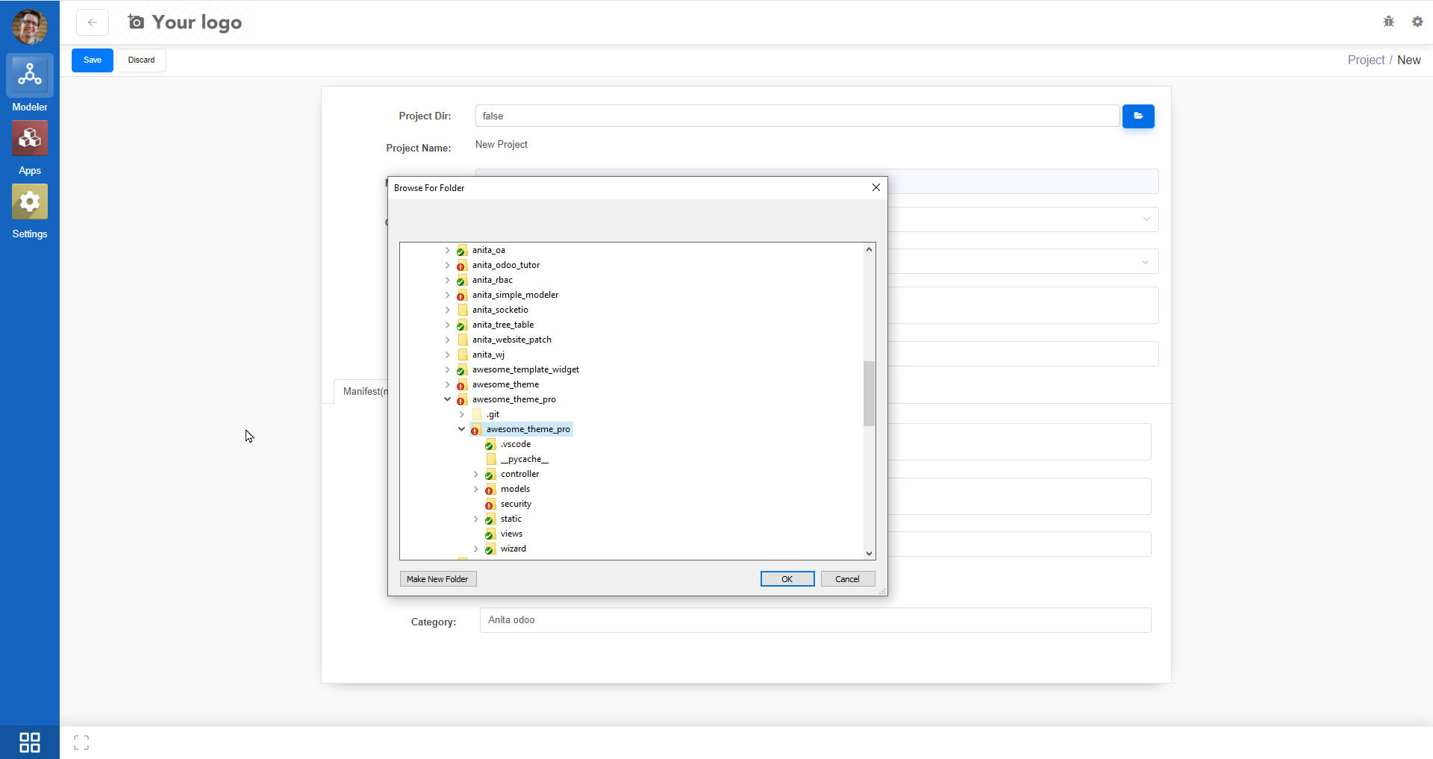Open the Modeler app icon
Image resolution: width=1433 pixels, height=759 pixels.
click(x=30, y=75)
